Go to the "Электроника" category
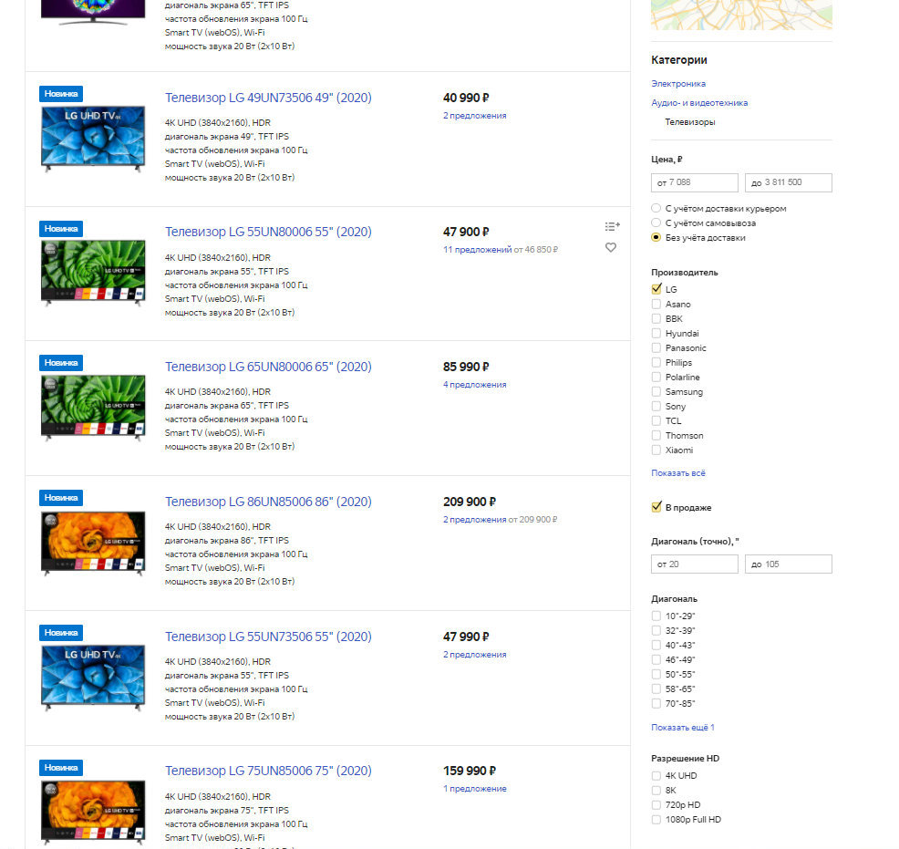 coord(678,84)
